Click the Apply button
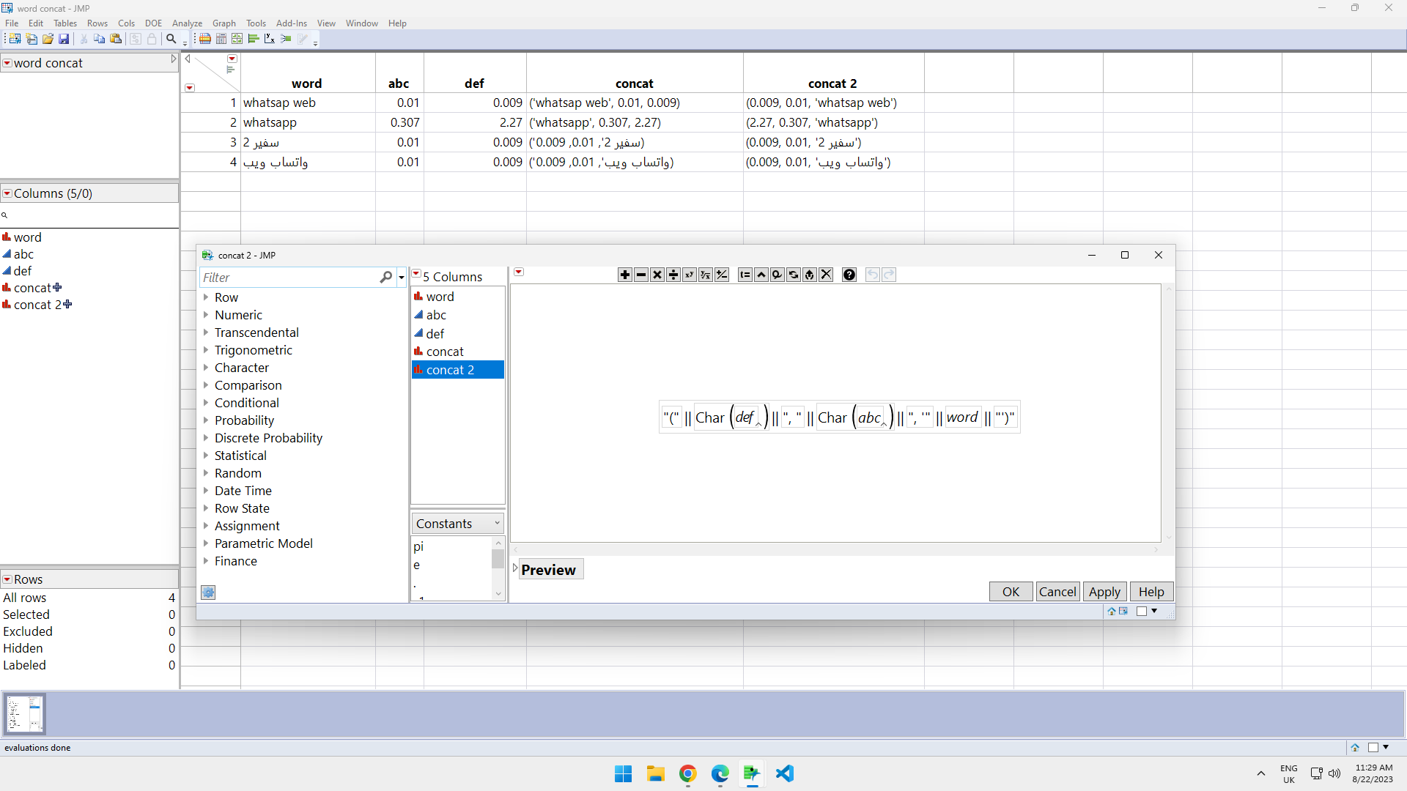 (1105, 591)
